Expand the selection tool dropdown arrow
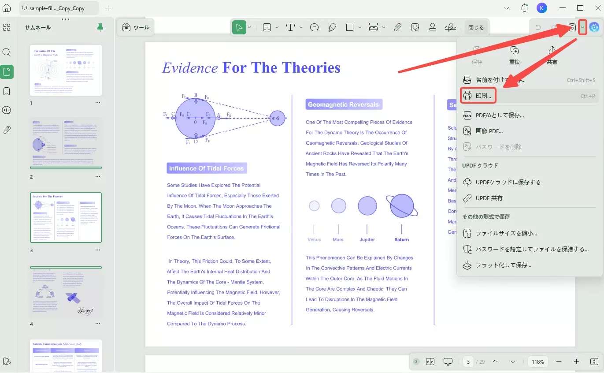604x373 pixels. [x=249, y=27]
